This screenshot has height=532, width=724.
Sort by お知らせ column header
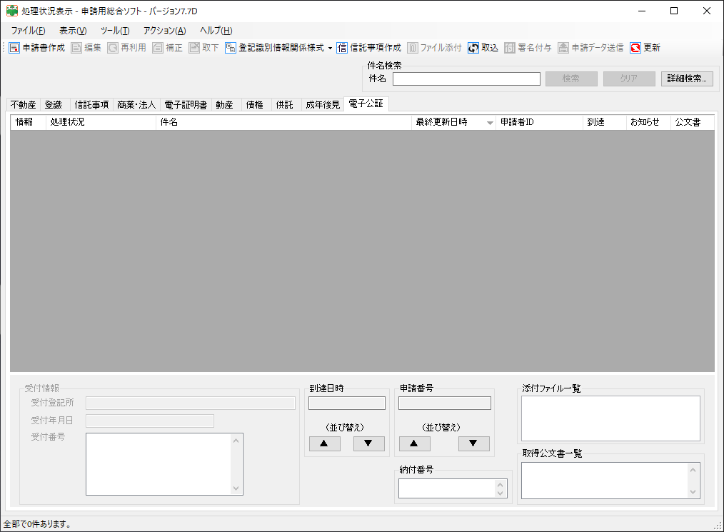pyautogui.click(x=648, y=122)
